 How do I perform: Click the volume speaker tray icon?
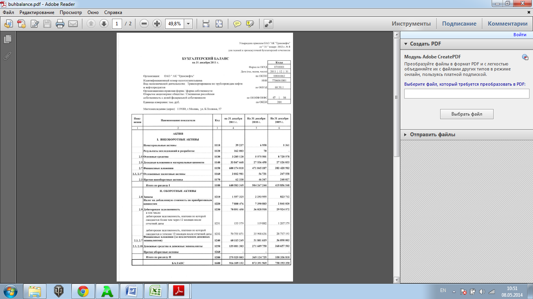(x=482, y=291)
